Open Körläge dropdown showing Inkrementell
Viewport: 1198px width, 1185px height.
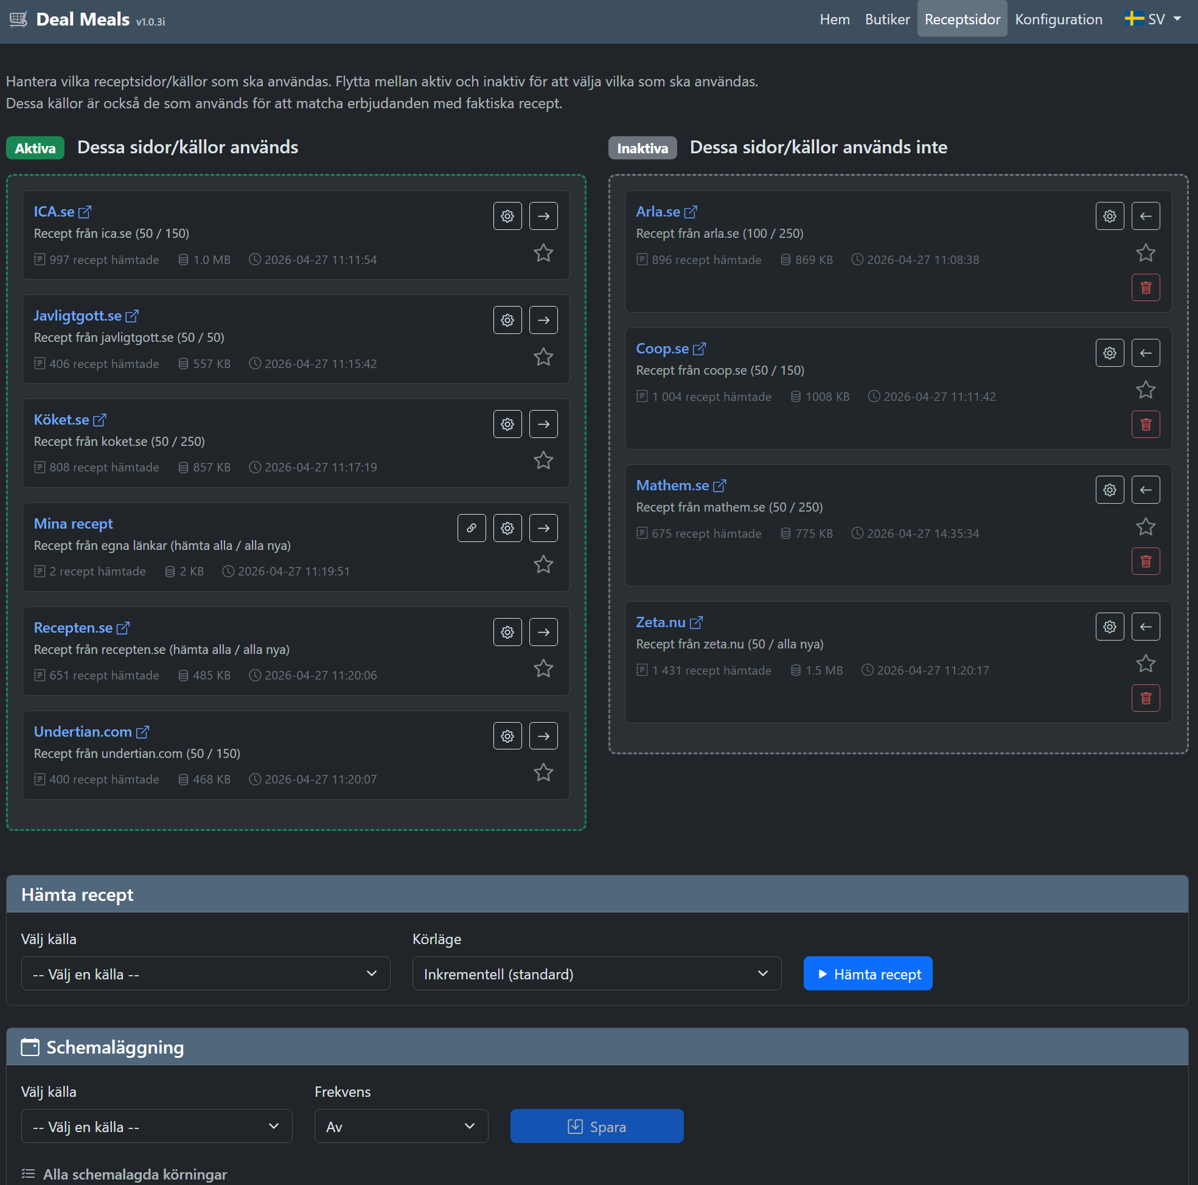click(596, 973)
